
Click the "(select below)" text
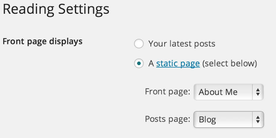[229, 64]
